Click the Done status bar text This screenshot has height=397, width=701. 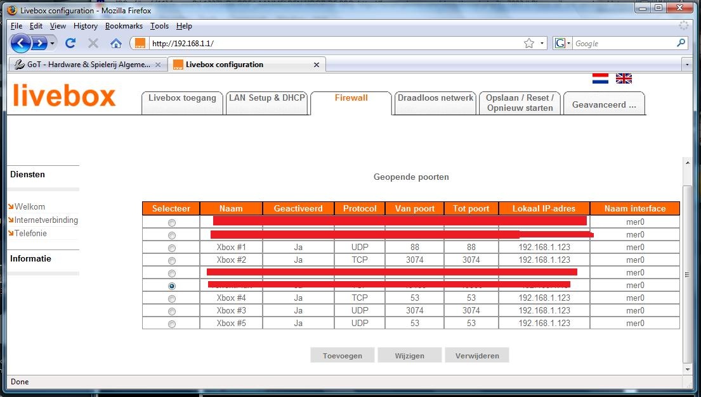pyautogui.click(x=20, y=382)
